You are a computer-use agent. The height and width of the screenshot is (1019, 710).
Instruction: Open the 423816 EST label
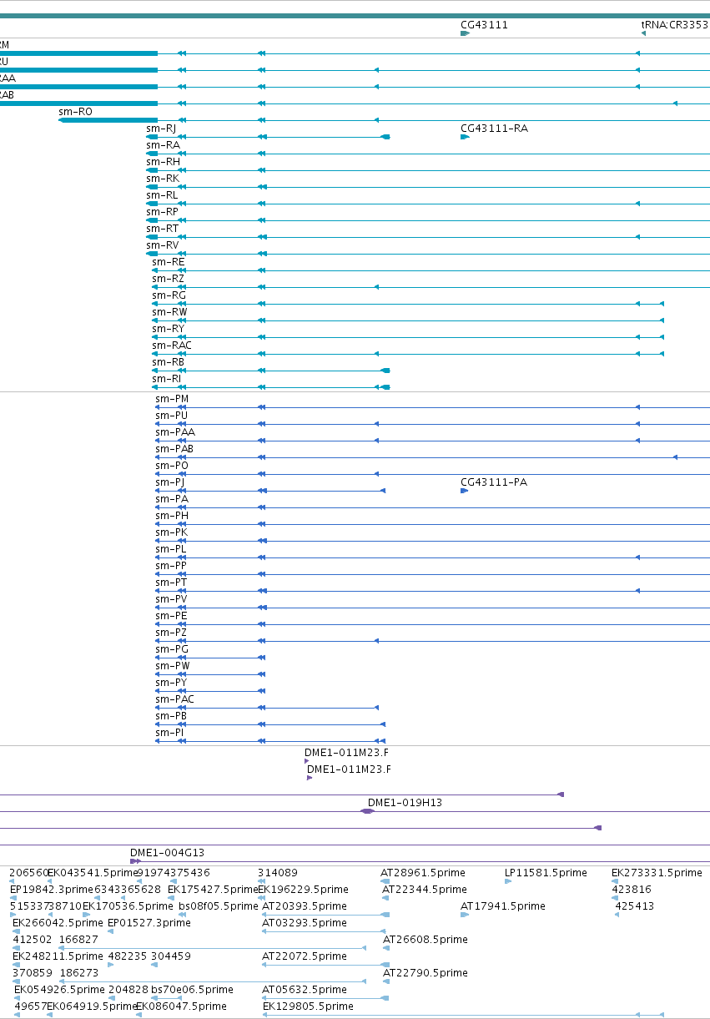(x=633, y=890)
